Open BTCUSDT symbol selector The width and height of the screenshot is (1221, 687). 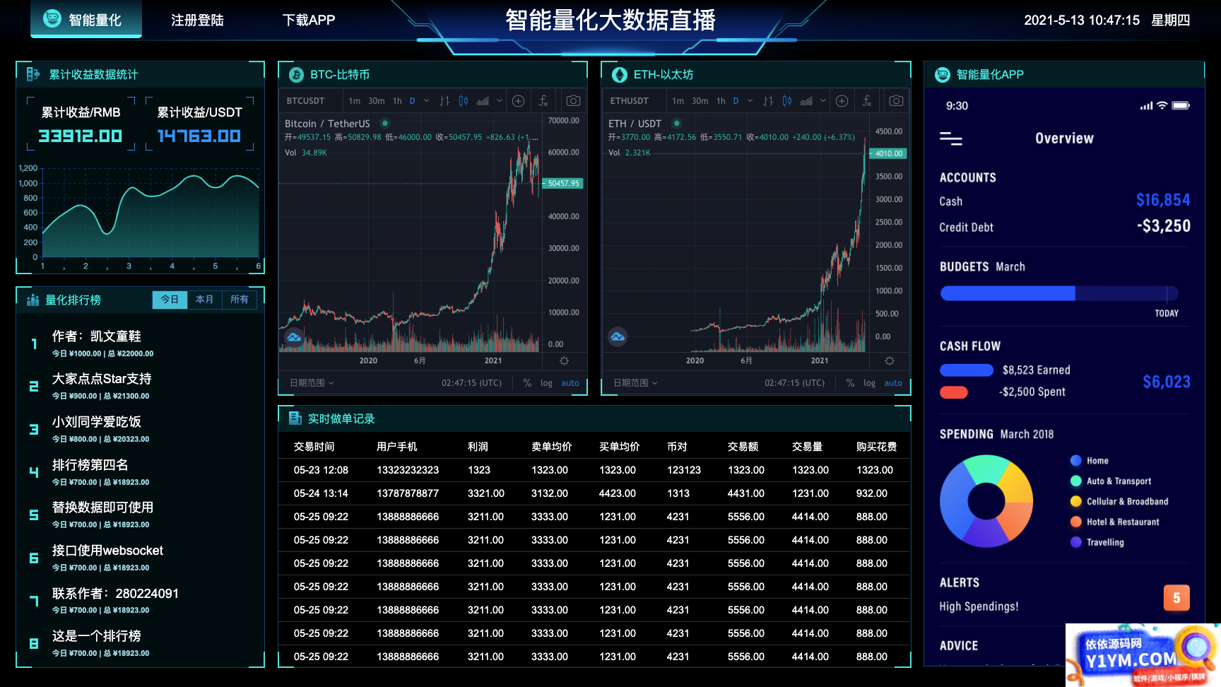click(x=305, y=101)
